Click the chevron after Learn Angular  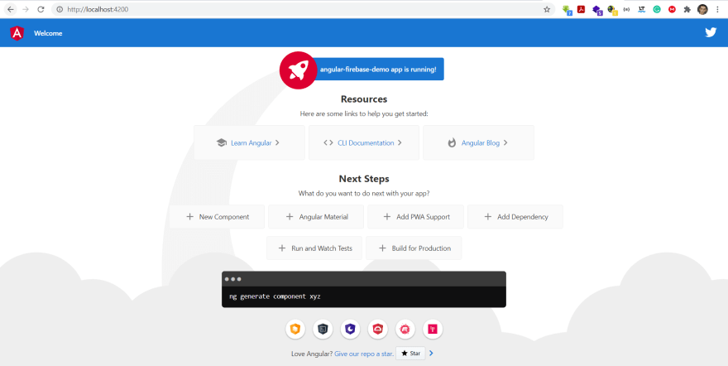coord(277,142)
